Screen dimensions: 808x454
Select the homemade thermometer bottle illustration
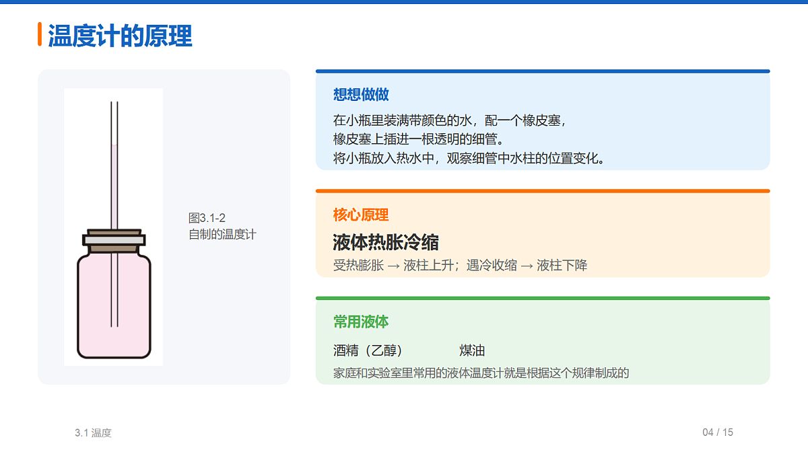pos(113,227)
